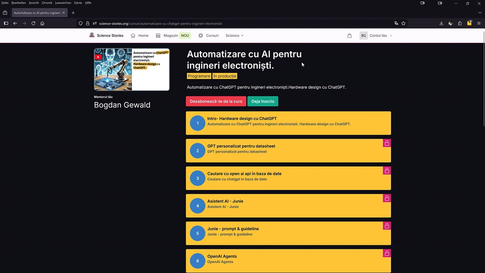The width and height of the screenshot is (485, 273).
Task: Toggle the browser sidebar icon
Action: [6, 24]
